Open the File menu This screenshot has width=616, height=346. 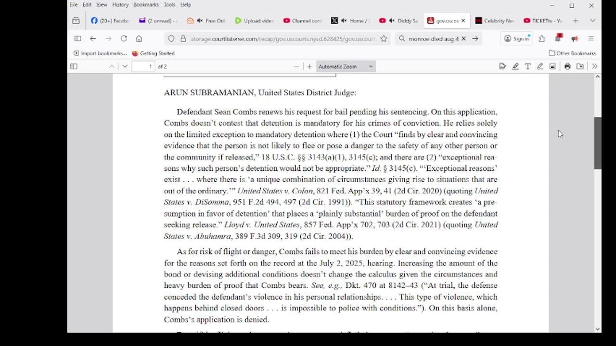coord(74,5)
